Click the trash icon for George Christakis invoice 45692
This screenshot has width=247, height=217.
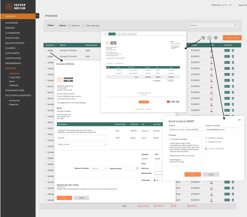point(233,50)
